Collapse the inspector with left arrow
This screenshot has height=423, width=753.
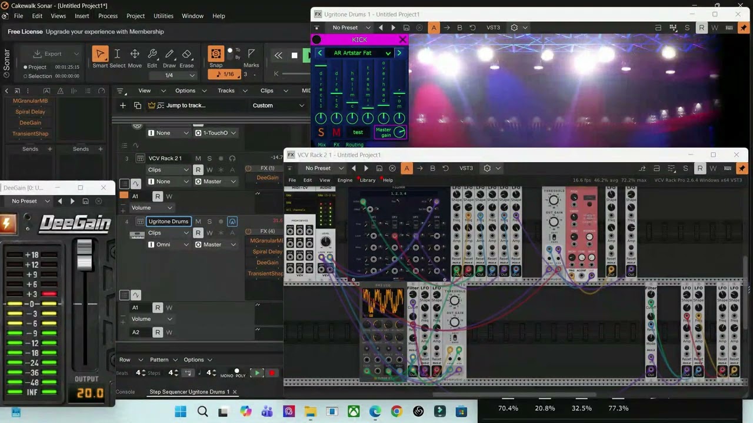[x=6, y=90]
